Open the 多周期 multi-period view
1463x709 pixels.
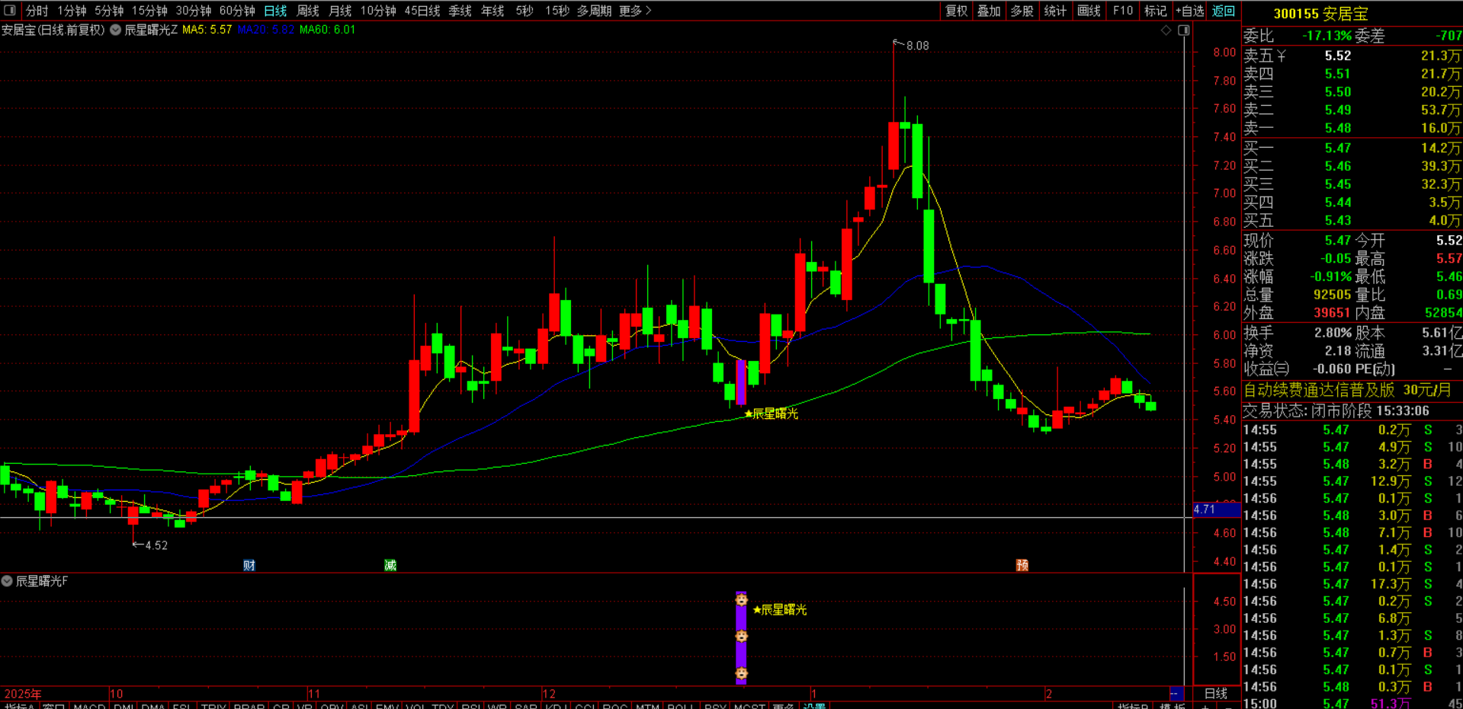point(594,11)
